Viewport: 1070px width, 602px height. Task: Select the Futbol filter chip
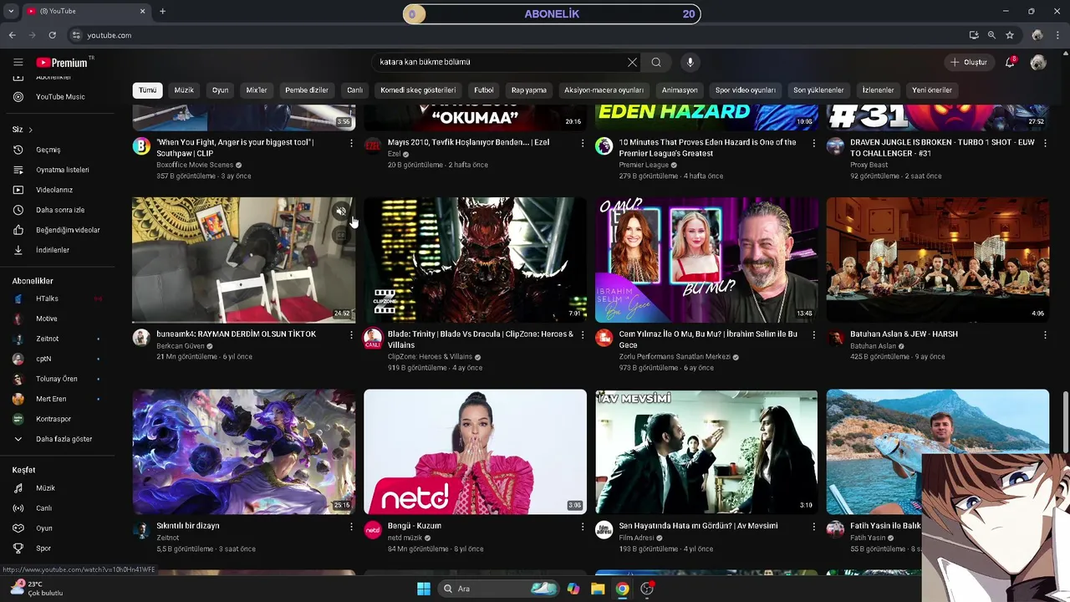tap(484, 90)
